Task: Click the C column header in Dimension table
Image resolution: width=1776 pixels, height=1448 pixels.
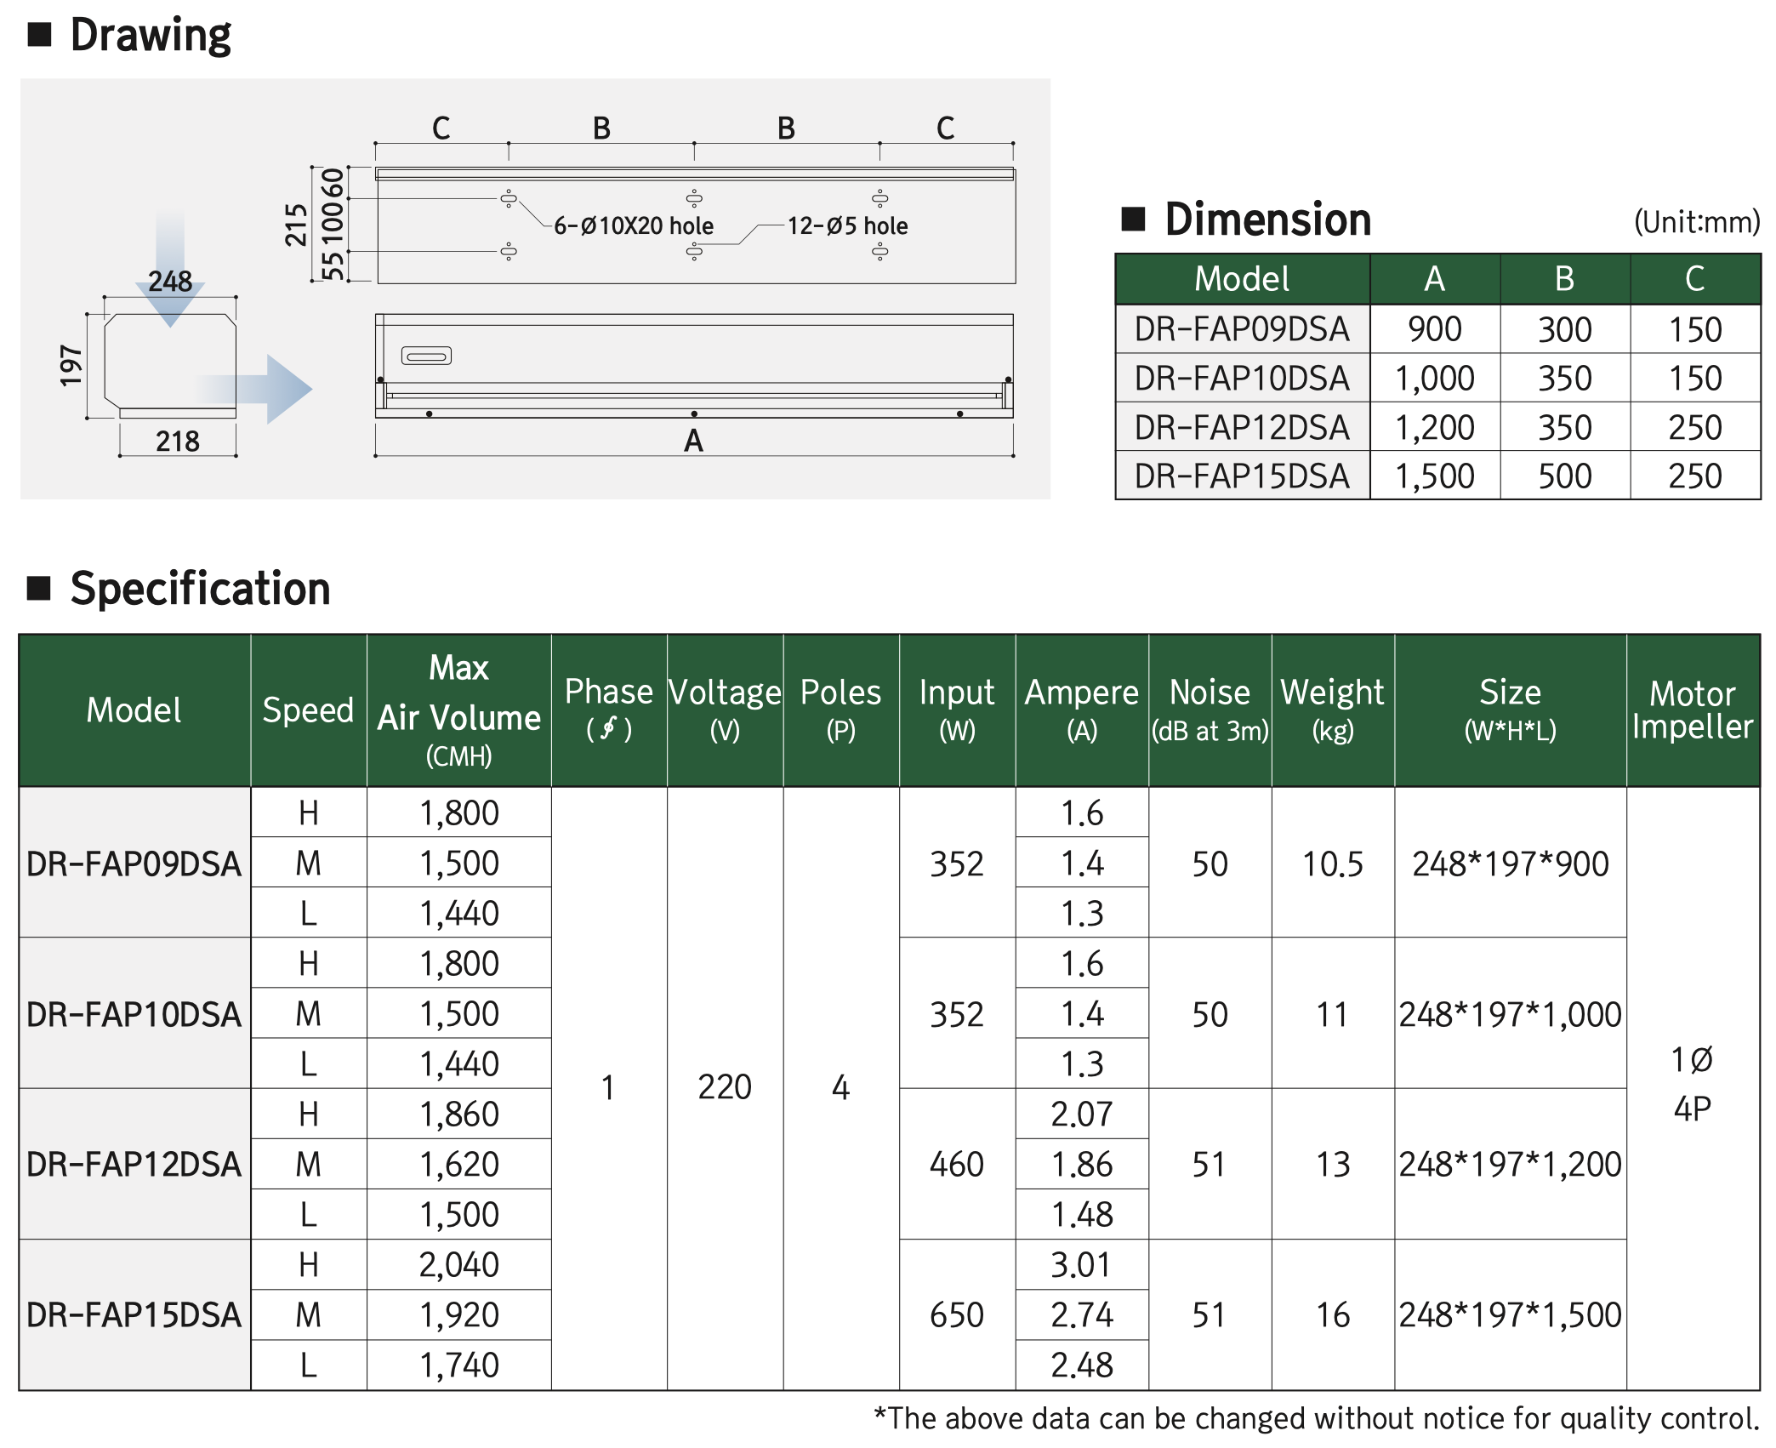Action: tap(1695, 279)
